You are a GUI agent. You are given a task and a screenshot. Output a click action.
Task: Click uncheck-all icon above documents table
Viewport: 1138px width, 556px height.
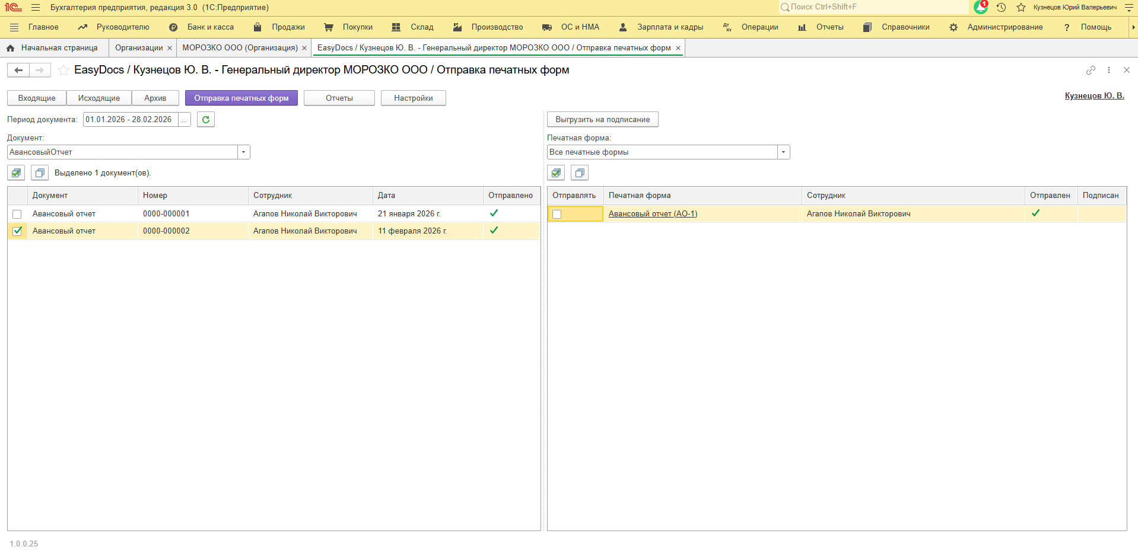pyautogui.click(x=40, y=173)
